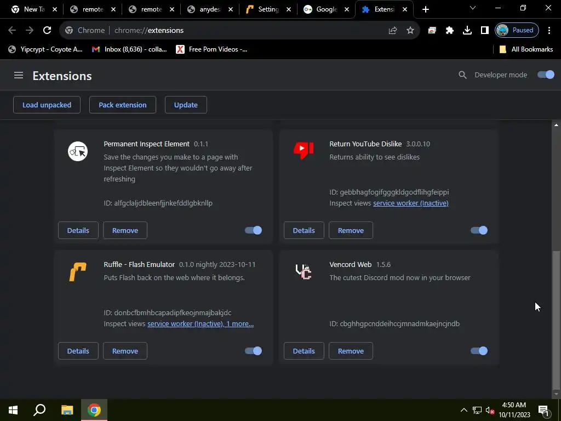Open the Gmail Inbox bookmark
Screen dimensions: 561x421
(129, 49)
